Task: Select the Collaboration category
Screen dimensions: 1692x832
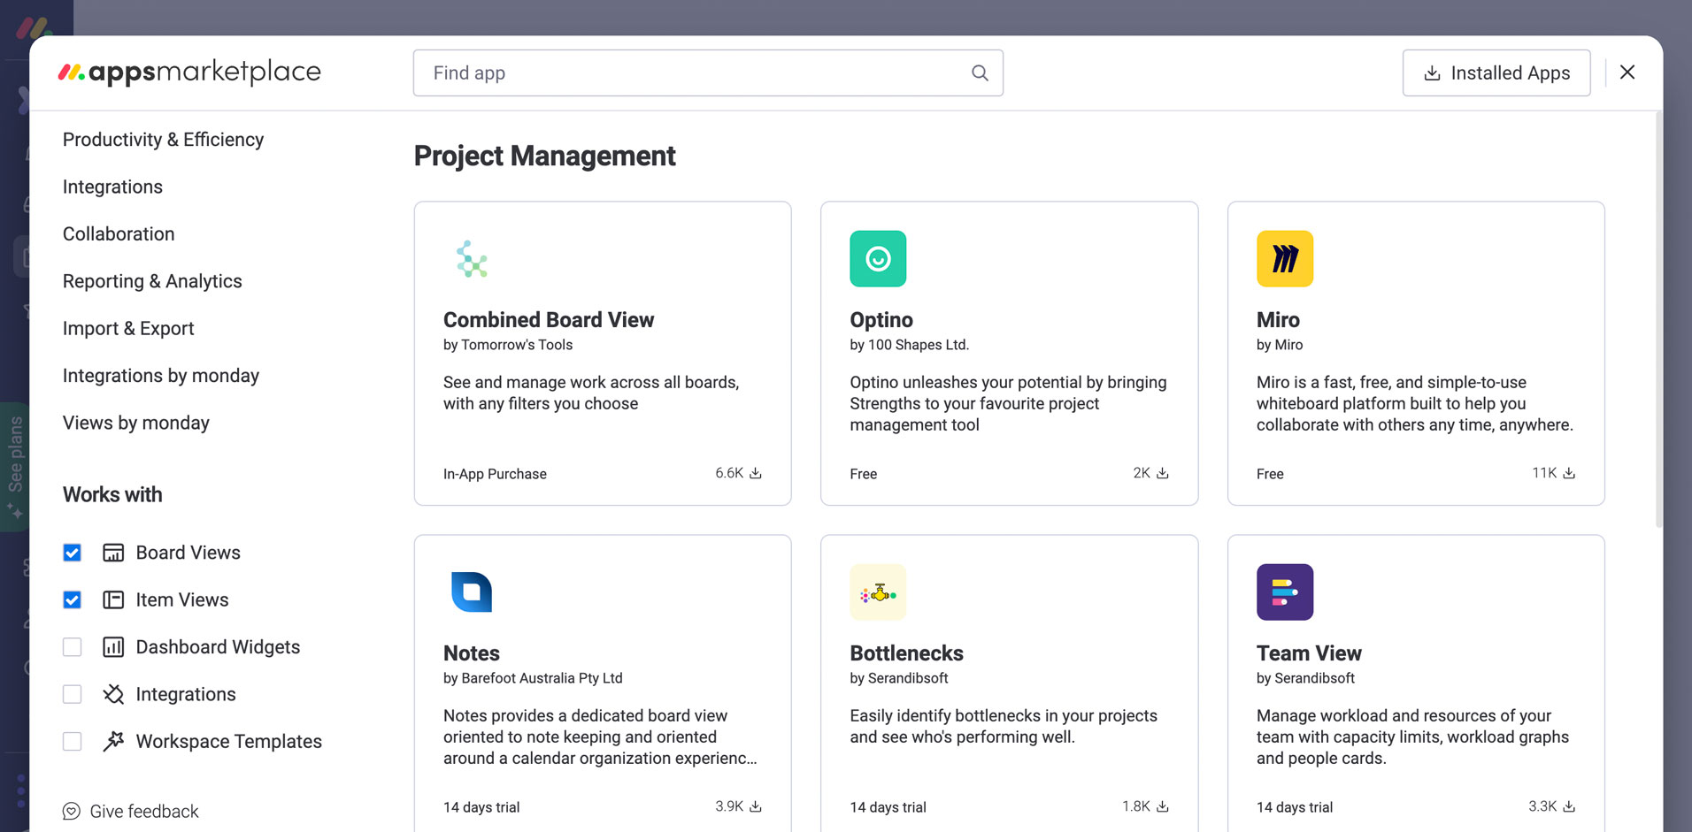Action: pyautogui.click(x=119, y=234)
